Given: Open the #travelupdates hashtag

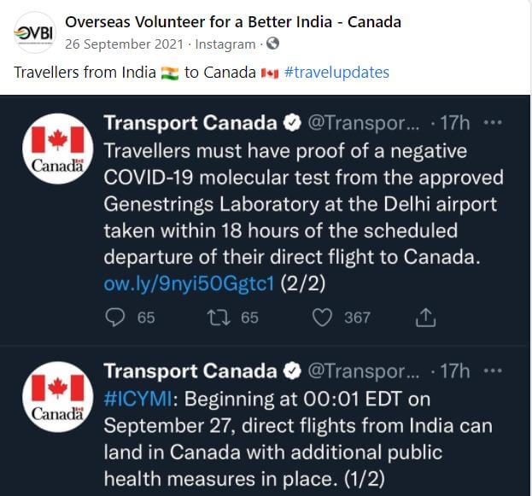Looking at the screenshot, I should (x=337, y=73).
